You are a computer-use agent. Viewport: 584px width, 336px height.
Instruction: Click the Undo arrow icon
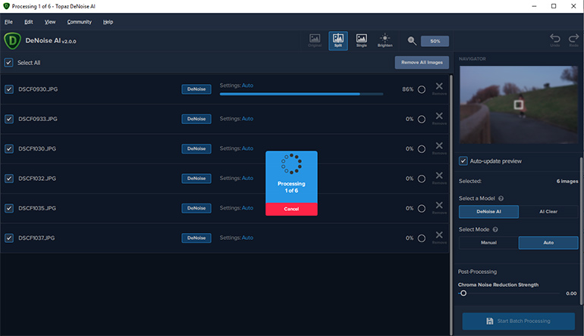tap(555, 40)
